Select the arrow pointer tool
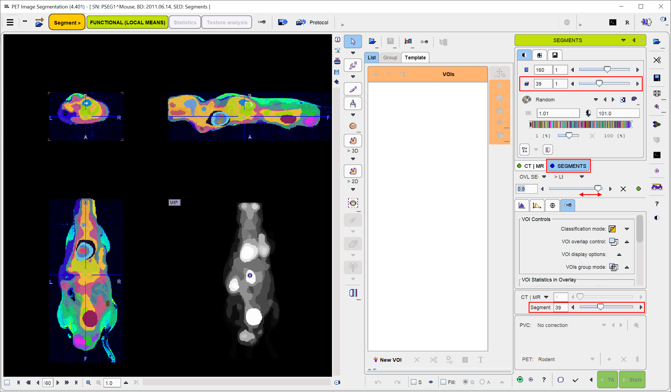 [x=353, y=42]
